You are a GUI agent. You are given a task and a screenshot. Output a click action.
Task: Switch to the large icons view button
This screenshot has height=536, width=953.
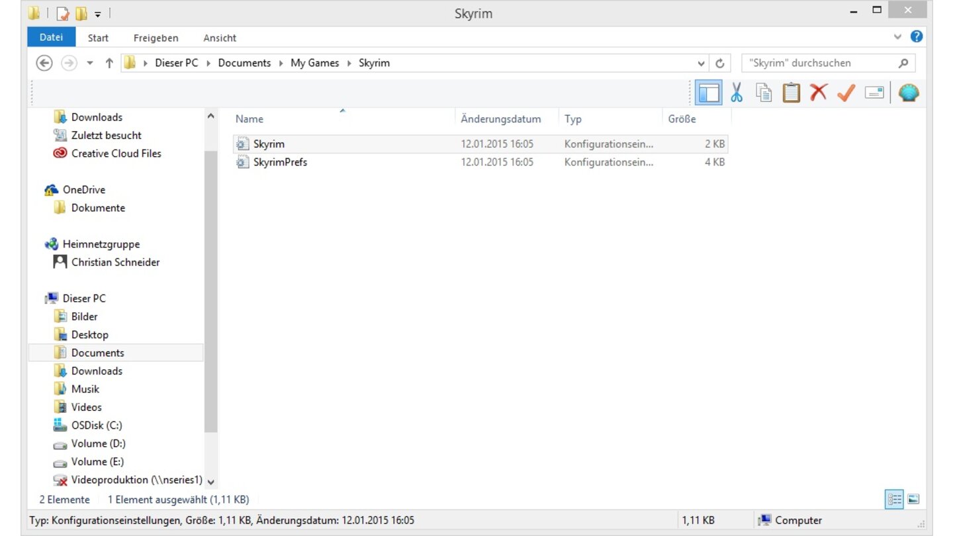coord(913,500)
